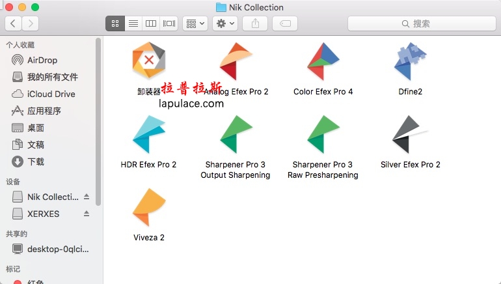Click the Silver Efex Pro 2 name label
This screenshot has height=284, width=501.
tap(411, 165)
